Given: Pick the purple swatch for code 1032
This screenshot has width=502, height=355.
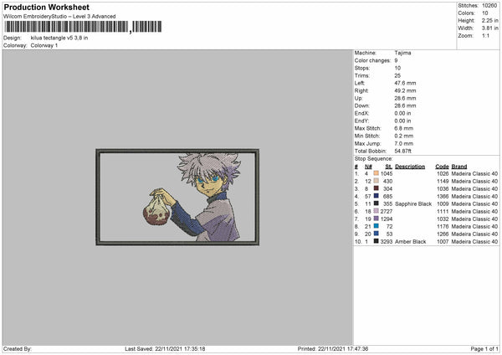Looking at the screenshot, I should tap(376, 219).
